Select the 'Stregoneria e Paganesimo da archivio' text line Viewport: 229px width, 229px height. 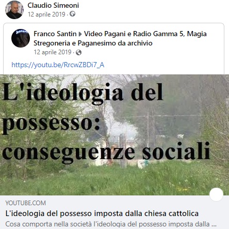coord(93,43)
